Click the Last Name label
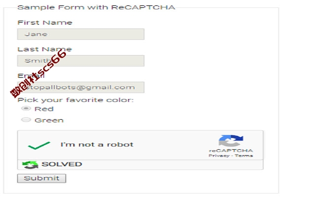The width and height of the screenshot is (315, 197). tap(45, 49)
